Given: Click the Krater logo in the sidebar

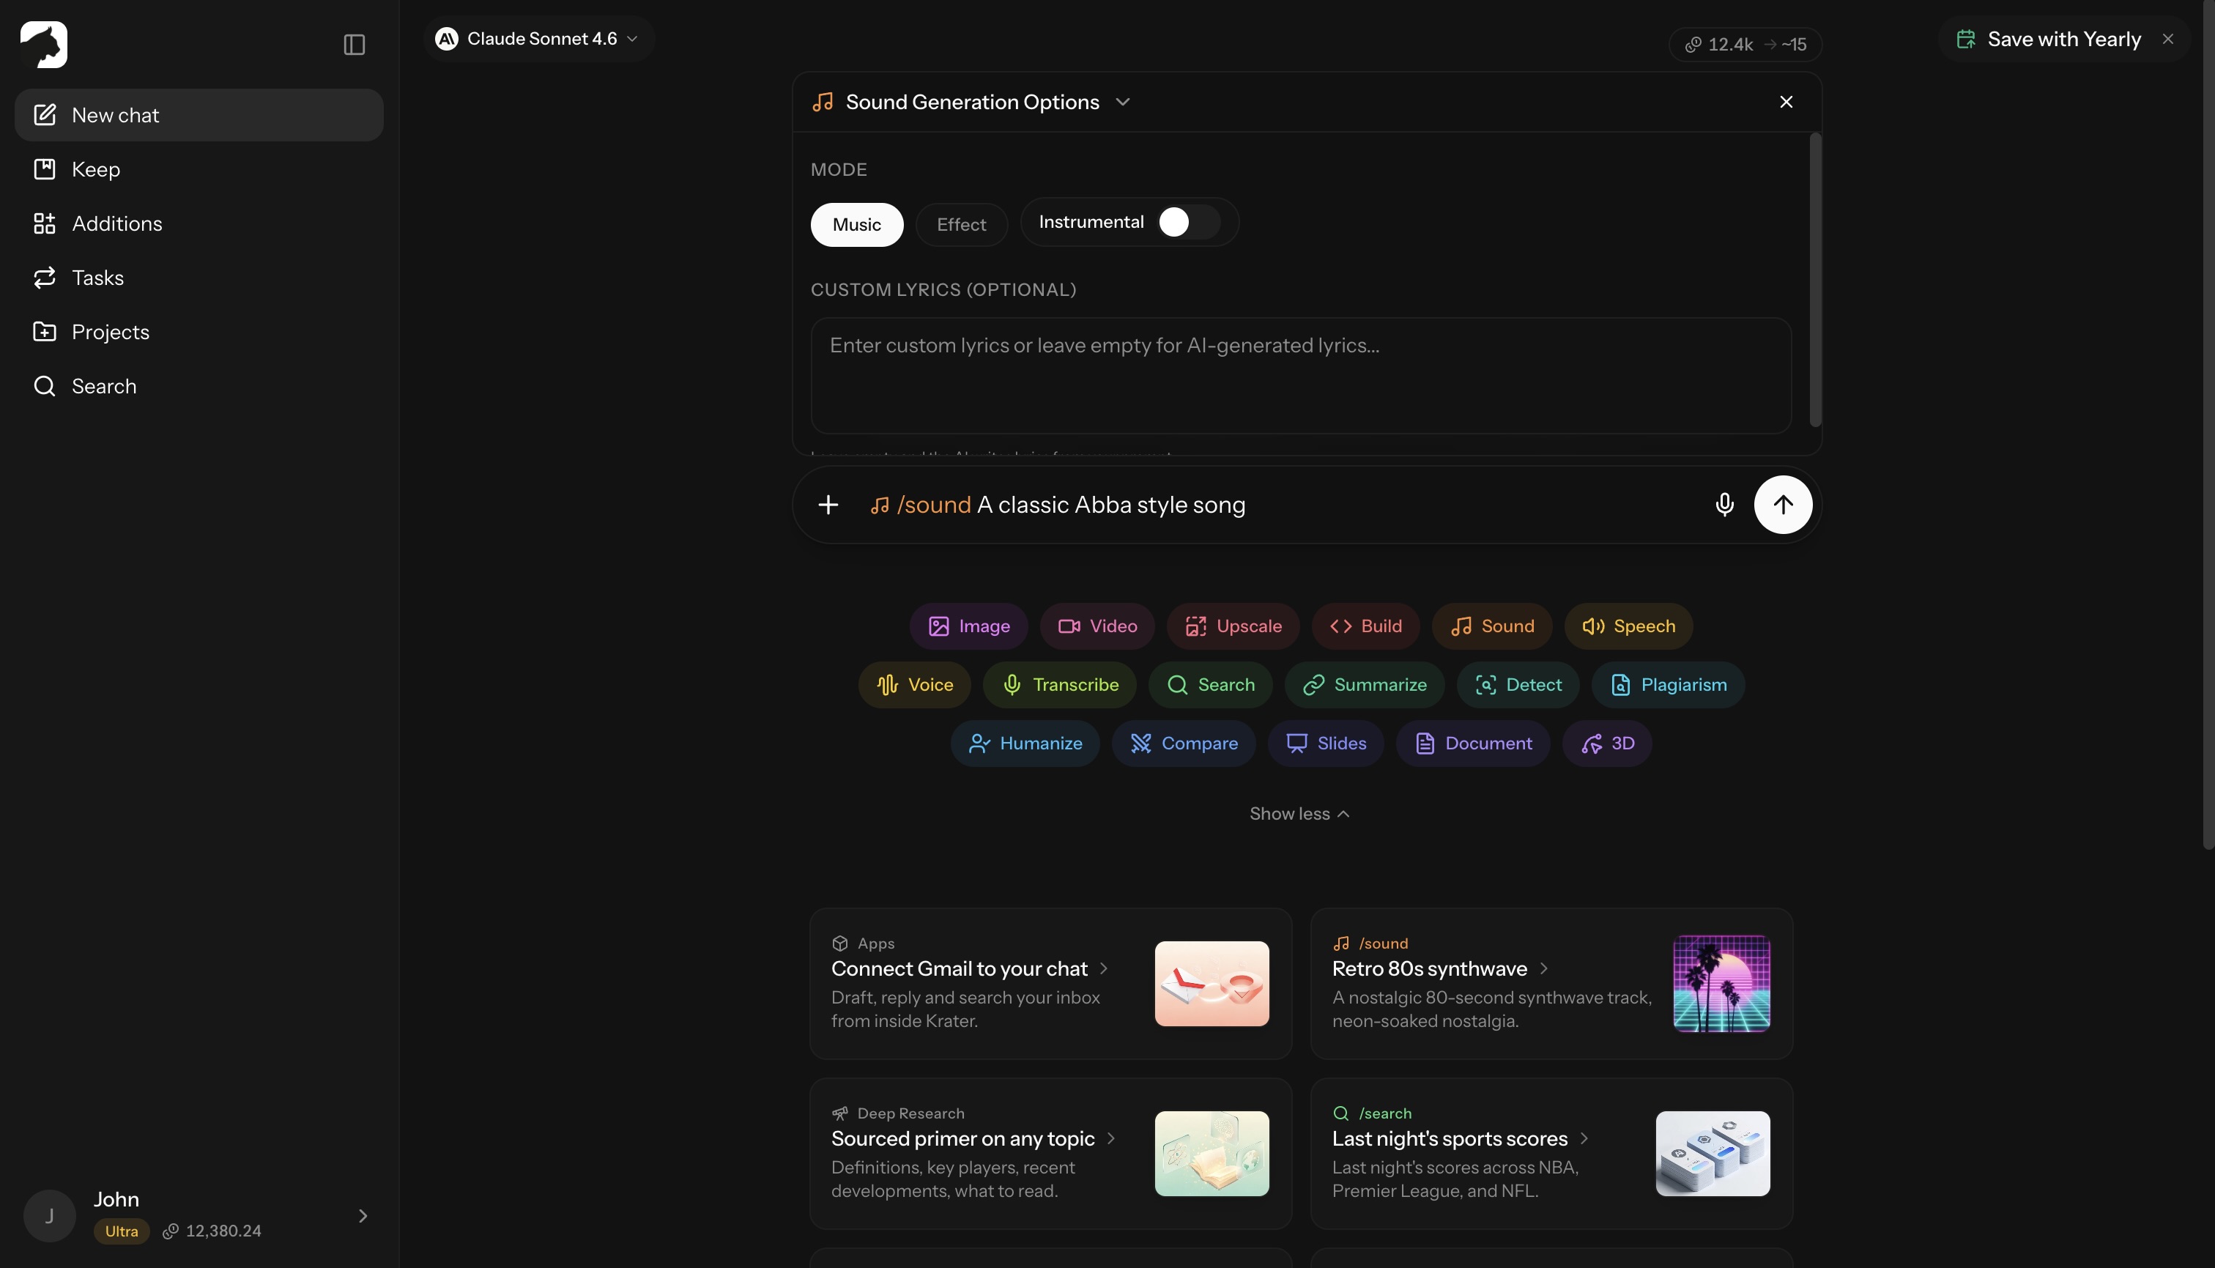Looking at the screenshot, I should point(43,45).
